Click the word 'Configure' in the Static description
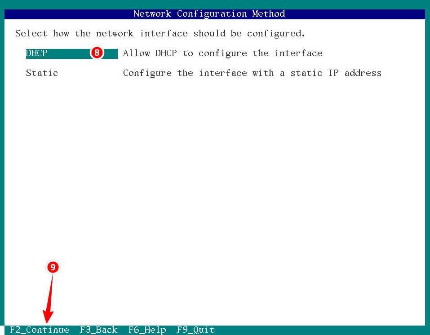 point(147,73)
